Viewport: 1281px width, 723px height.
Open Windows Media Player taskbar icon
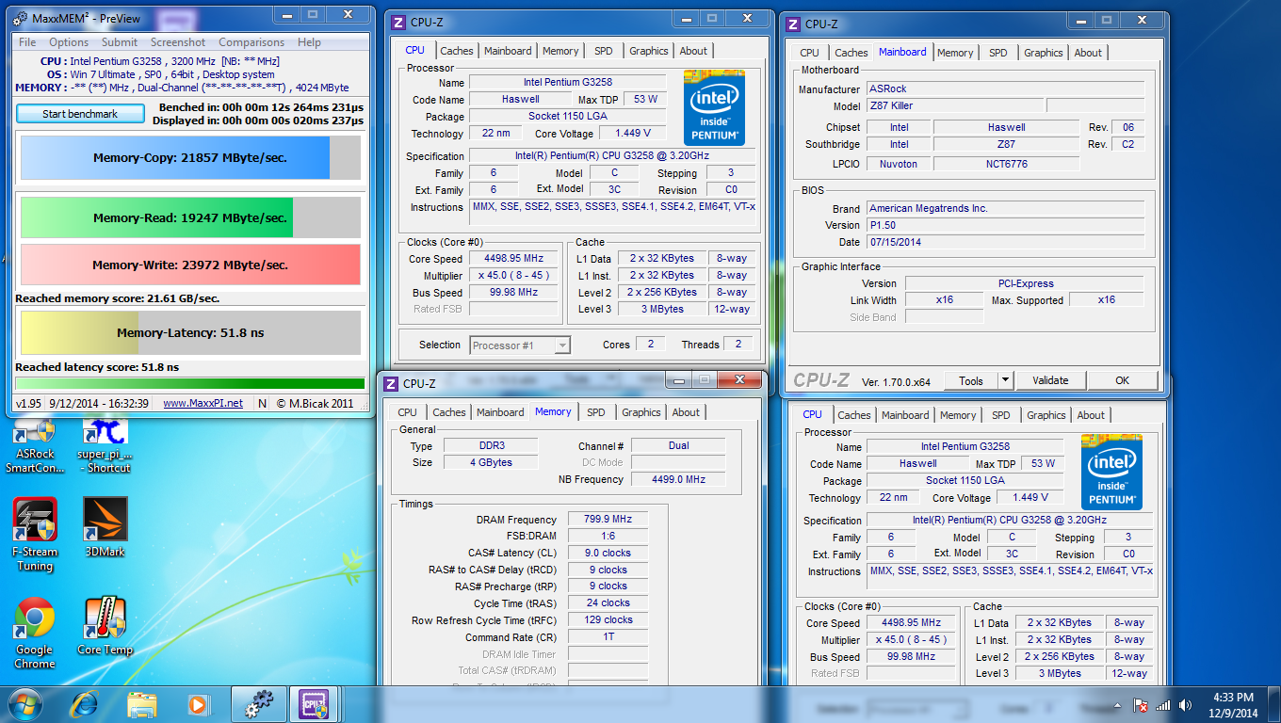point(198,703)
